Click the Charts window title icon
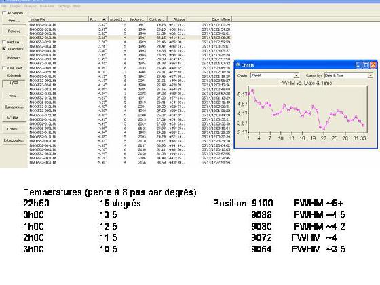Viewport: 380px width, 285px height. (x=237, y=64)
